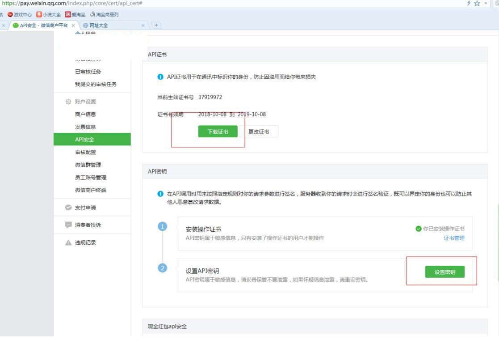Open the 游戏中心 bookmark
The height and width of the screenshot is (340, 499).
pyautogui.click(x=19, y=14)
